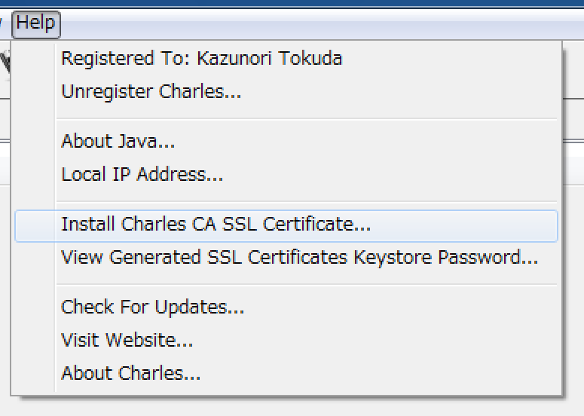
Task: Launch the Charles CA certificate installer item
Action: point(286,225)
